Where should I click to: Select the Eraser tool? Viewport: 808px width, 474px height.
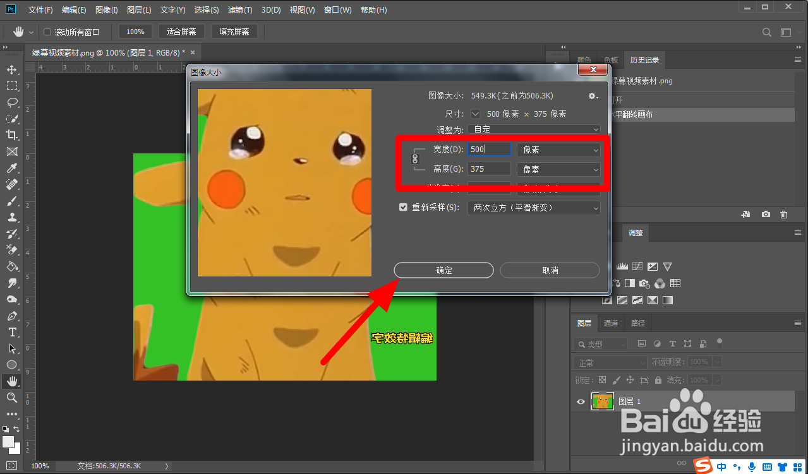click(x=11, y=250)
